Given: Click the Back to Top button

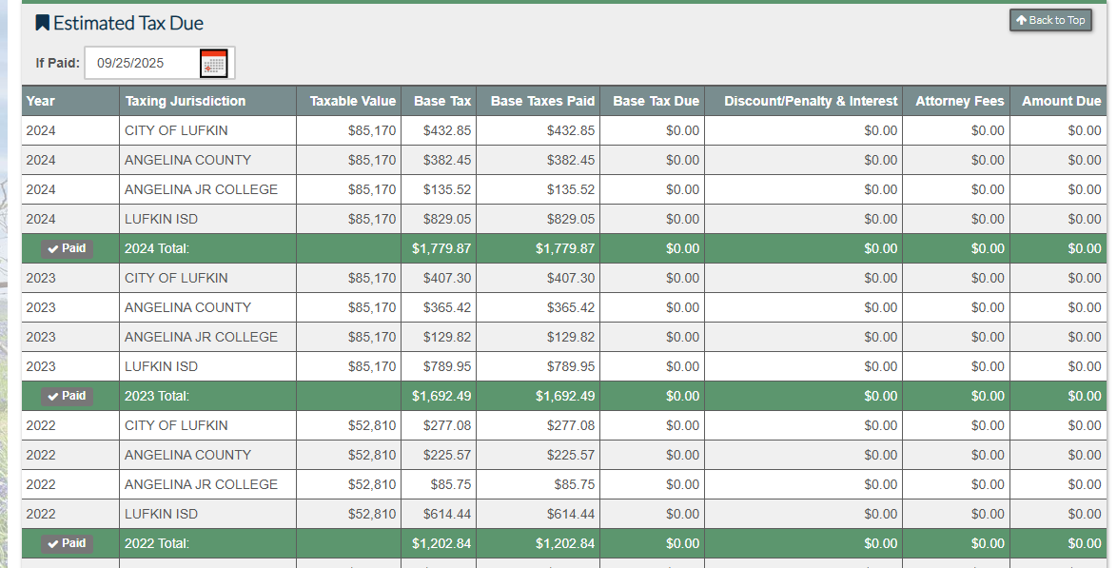Looking at the screenshot, I should (x=1050, y=20).
